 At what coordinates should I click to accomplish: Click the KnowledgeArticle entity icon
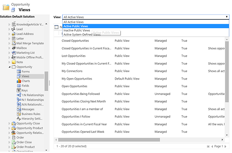14,25
